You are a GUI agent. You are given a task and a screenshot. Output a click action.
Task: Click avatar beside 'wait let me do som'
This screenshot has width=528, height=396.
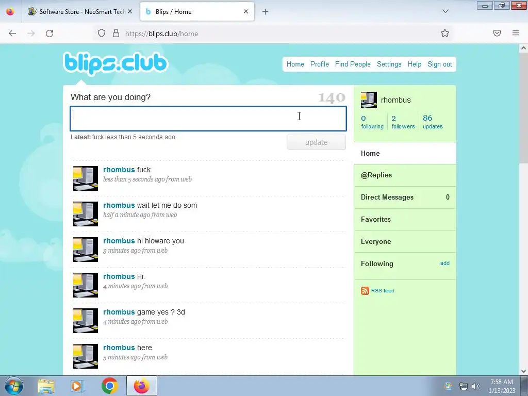point(86,214)
